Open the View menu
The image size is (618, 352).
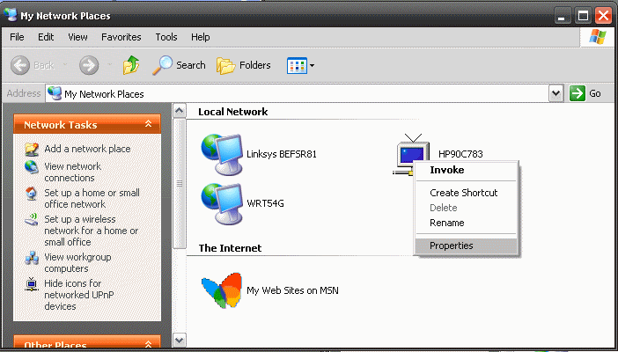point(77,37)
